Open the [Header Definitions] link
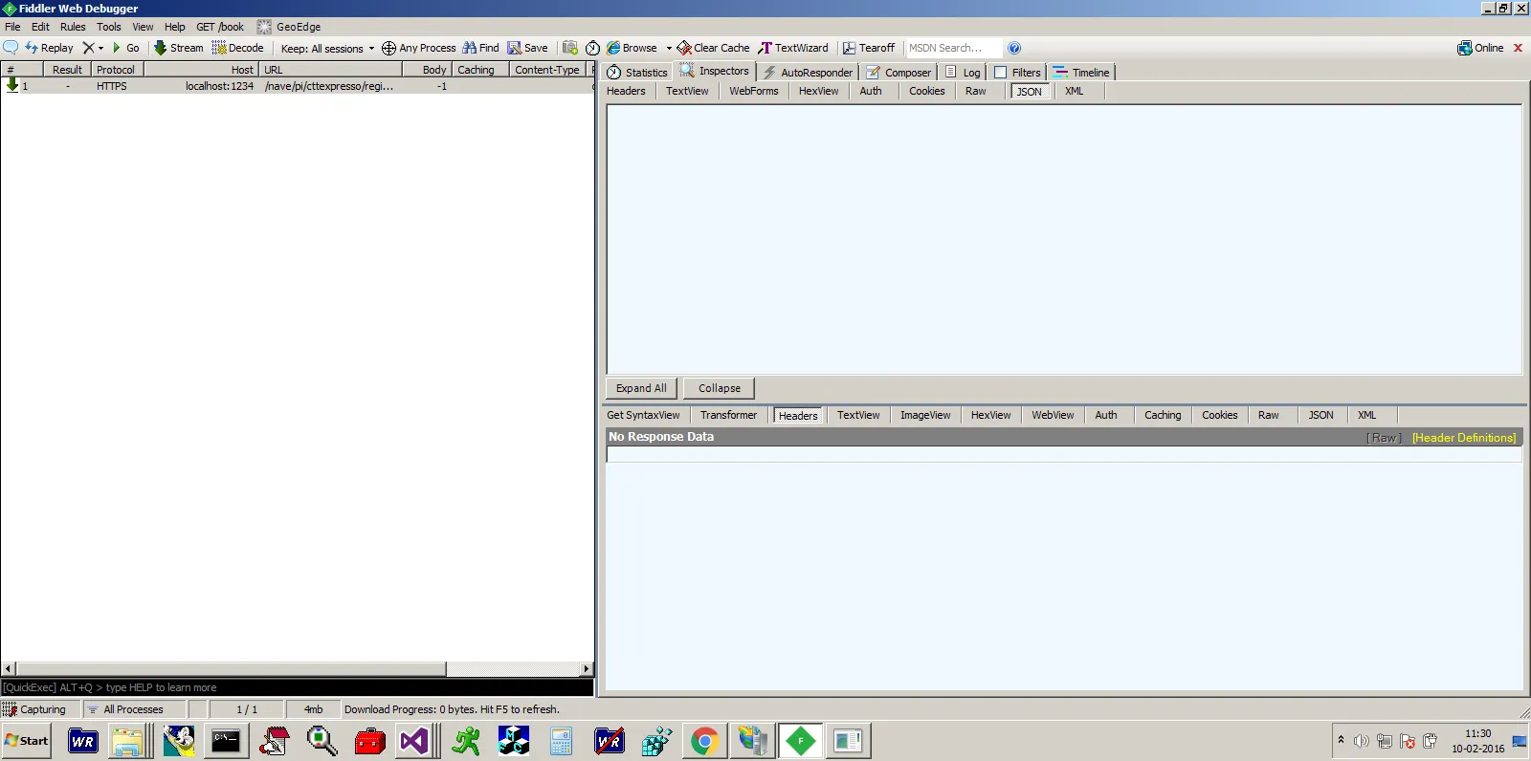 [x=1464, y=438]
